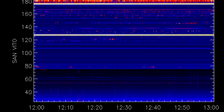Screen dimensions: 224x112
Task: Click the 160 frequency axis label
Action: click(27, 14)
